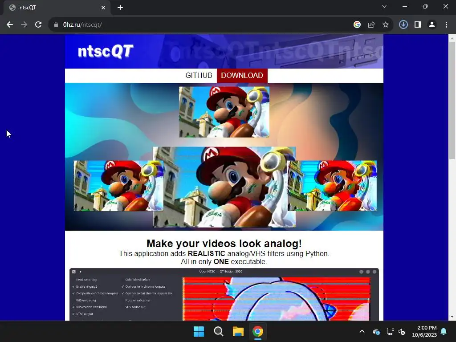This screenshot has width=456, height=342.
Task: Click the 'REALISTIC analog/VHS filters' text line
Action: coord(224,253)
